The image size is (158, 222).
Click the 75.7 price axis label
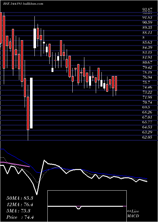coord(146,82)
